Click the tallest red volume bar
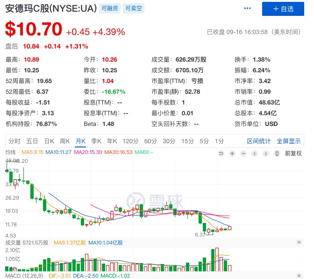Viewport: 314px width, 279px height. (x=217, y=259)
